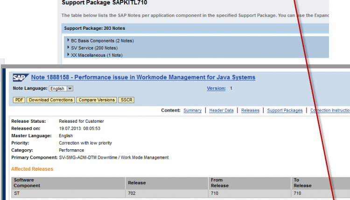350x200 pixels.
Task: Click 'Released for Customer' status value
Action: 81,121
